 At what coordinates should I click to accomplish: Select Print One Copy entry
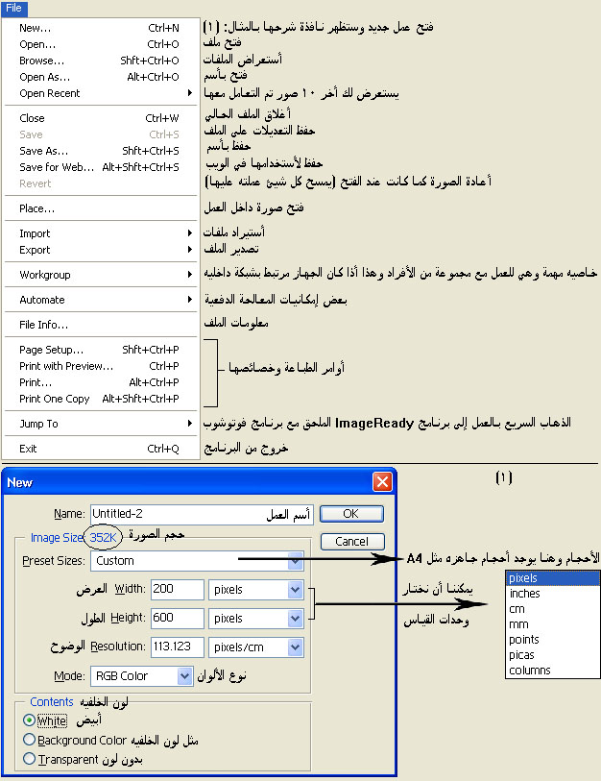pyautogui.click(x=100, y=399)
